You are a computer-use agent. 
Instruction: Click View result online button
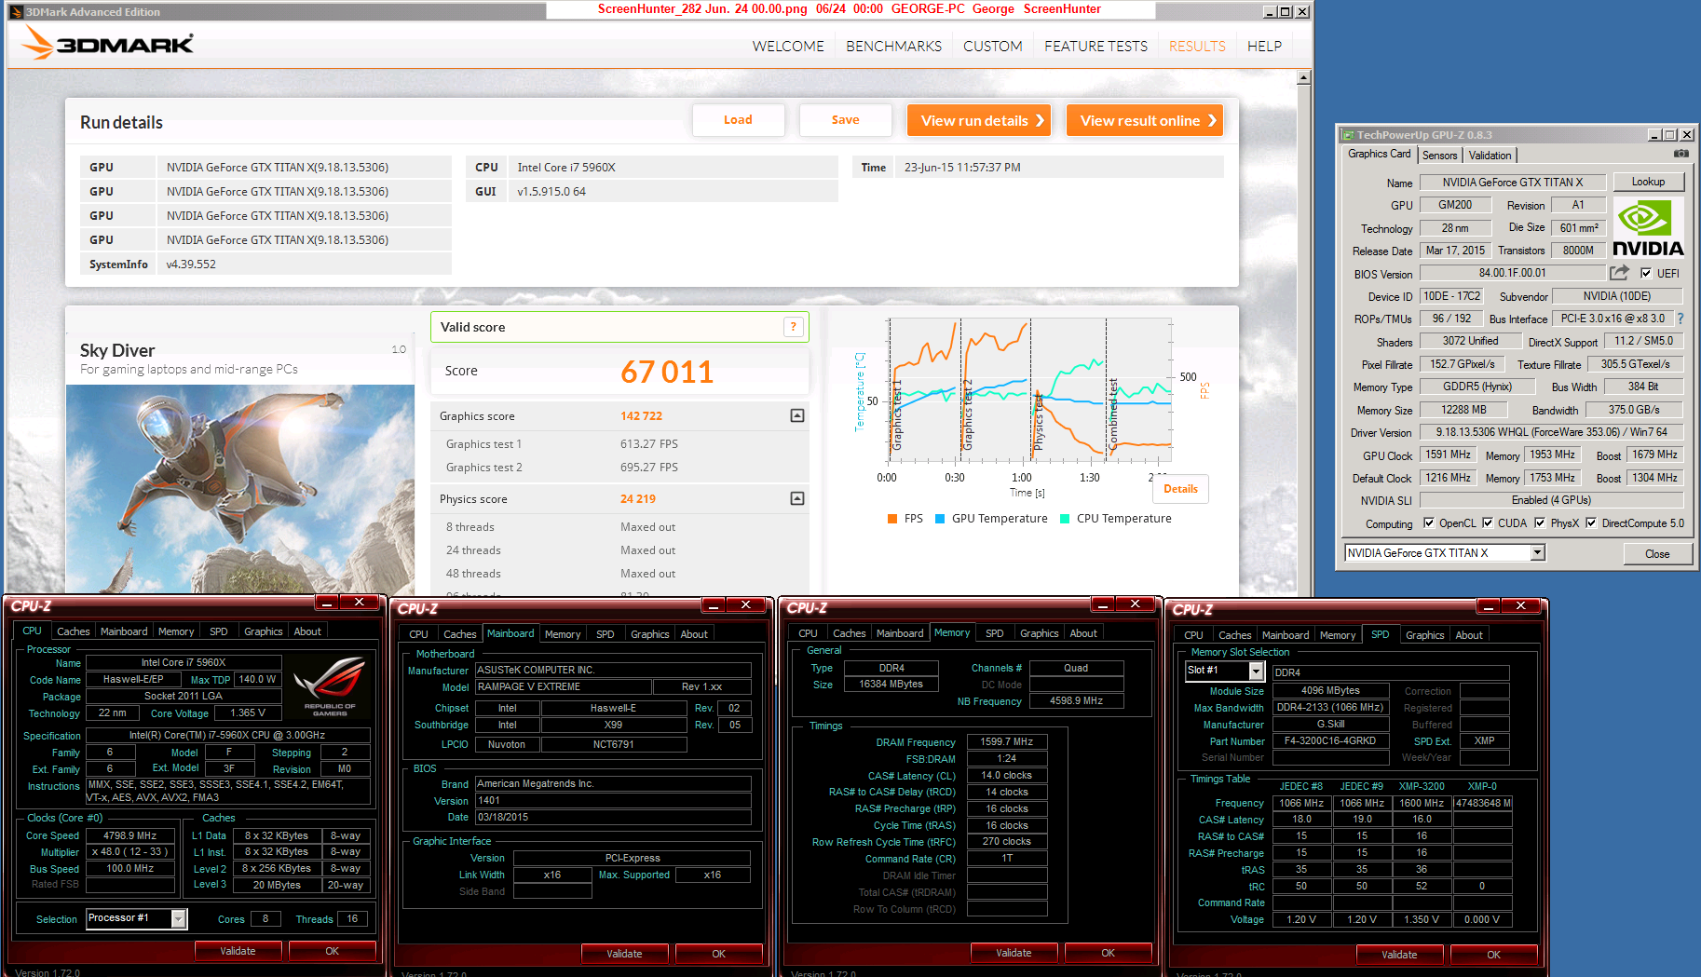click(x=1144, y=120)
